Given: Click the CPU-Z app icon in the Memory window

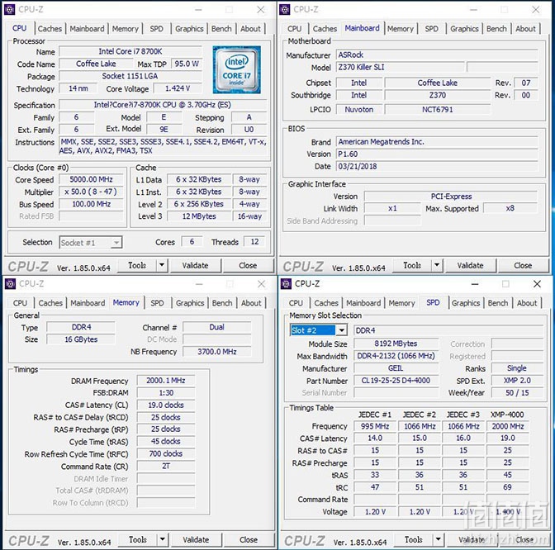Looking at the screenshot, I should pos(10,284).
